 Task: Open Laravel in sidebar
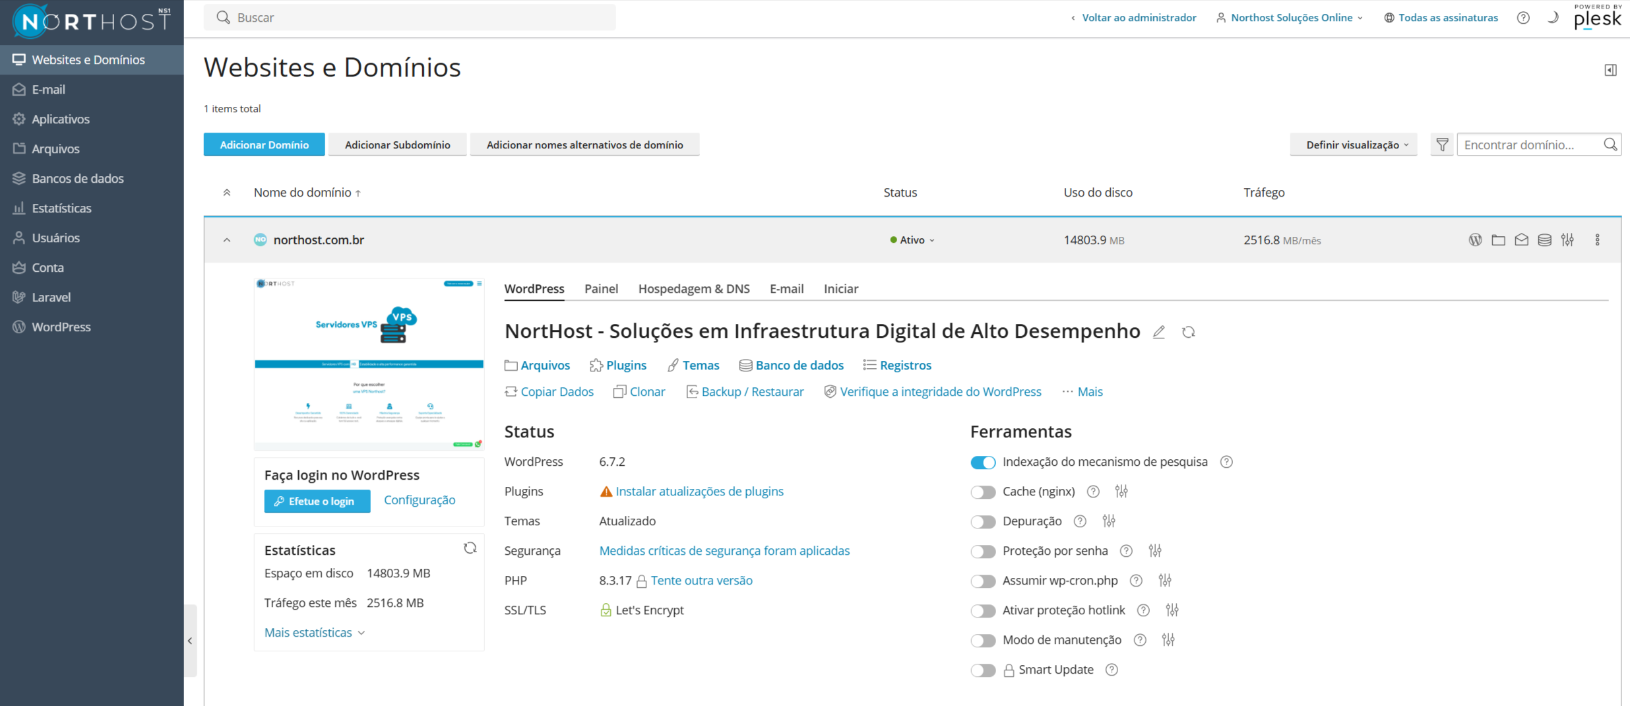point(92,298)
